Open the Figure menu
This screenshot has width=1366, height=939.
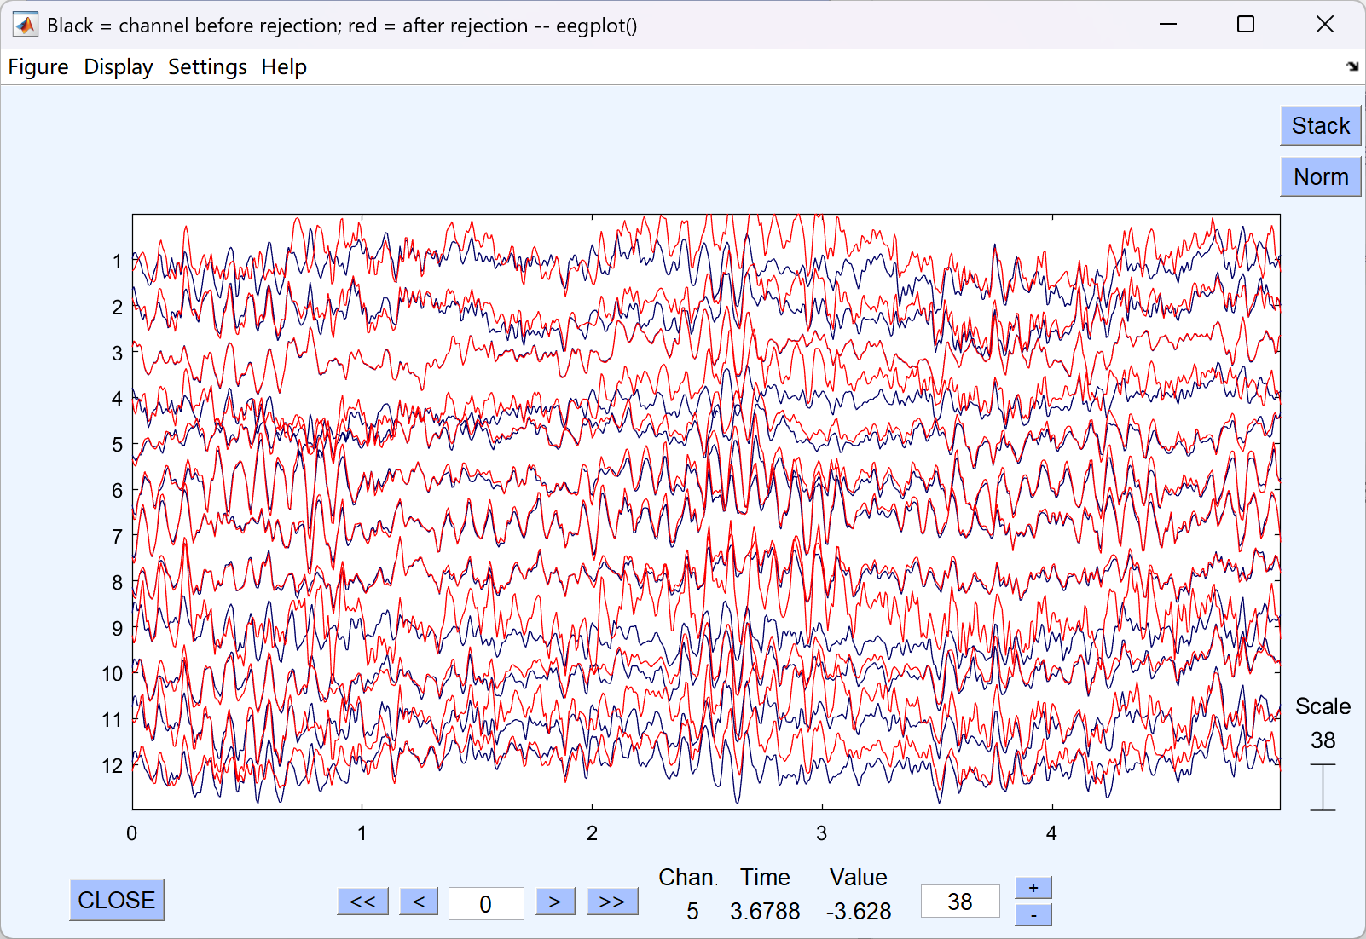pyautogui.click(x=38, y=66)
